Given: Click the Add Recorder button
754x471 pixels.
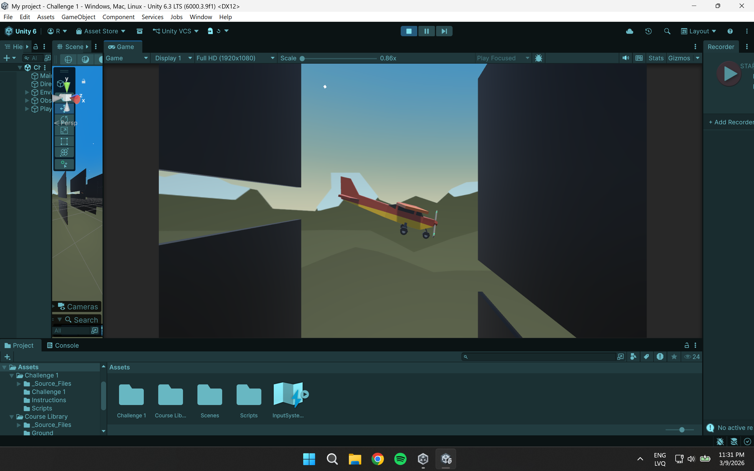Looking at the screenshot, I should click(x=731, y=122).
